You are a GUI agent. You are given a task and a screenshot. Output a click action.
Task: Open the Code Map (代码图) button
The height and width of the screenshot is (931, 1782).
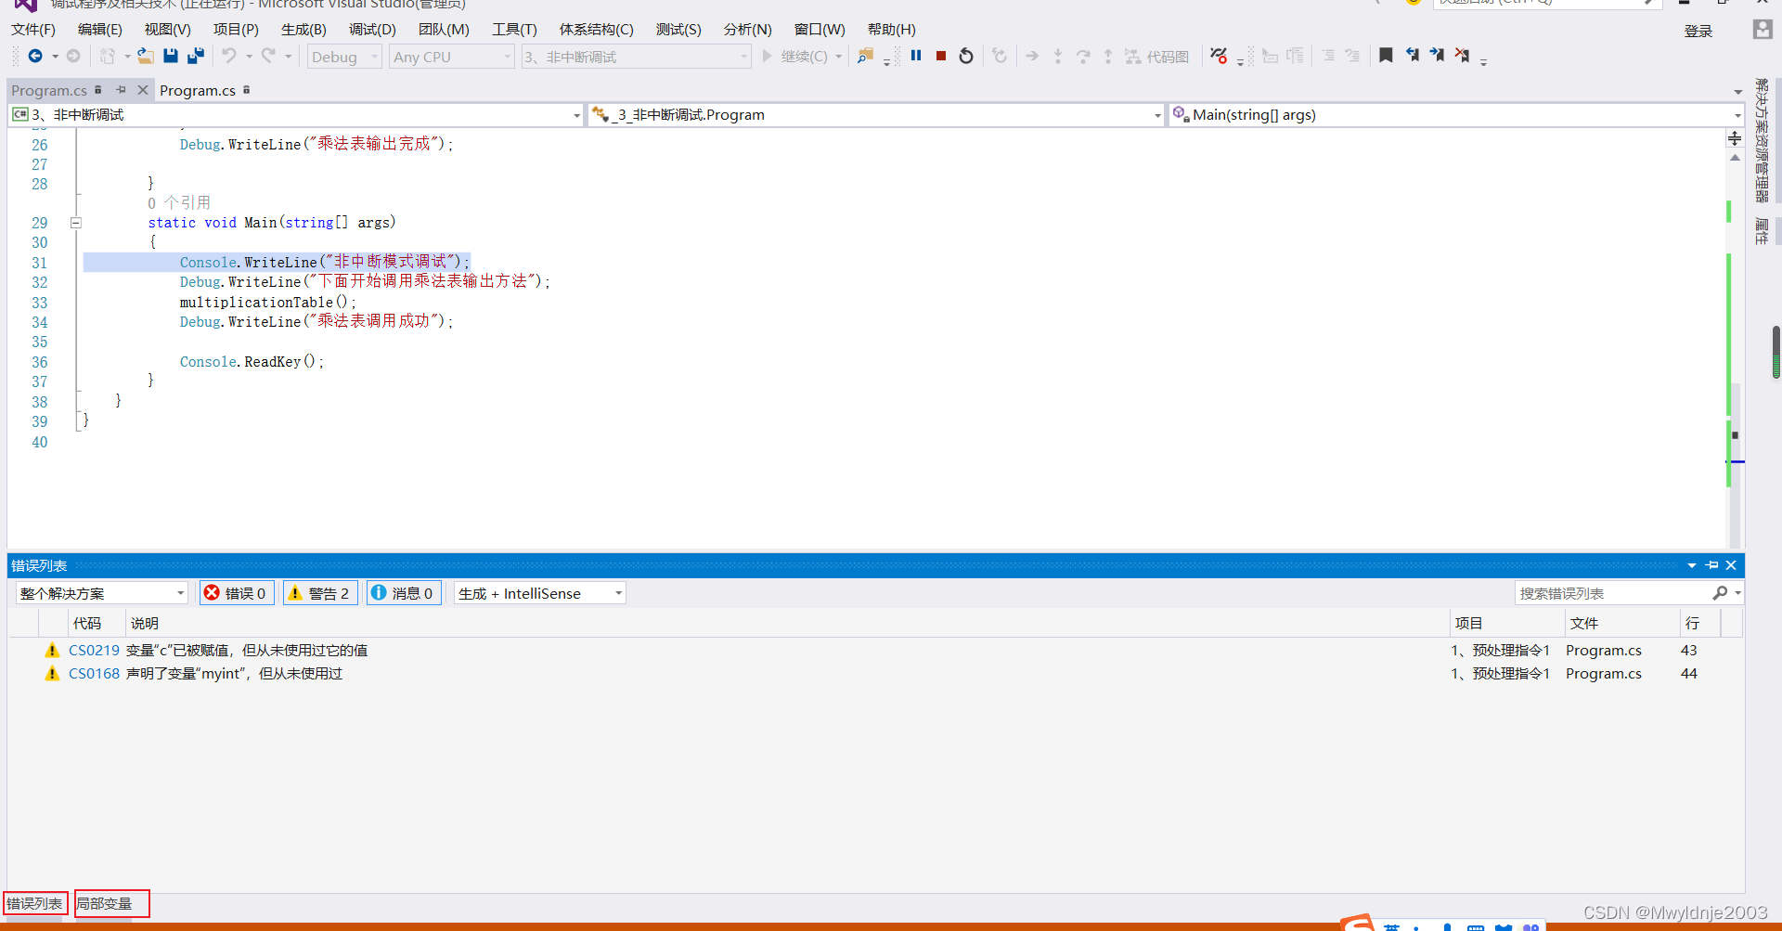click(x=1156, y=57)
